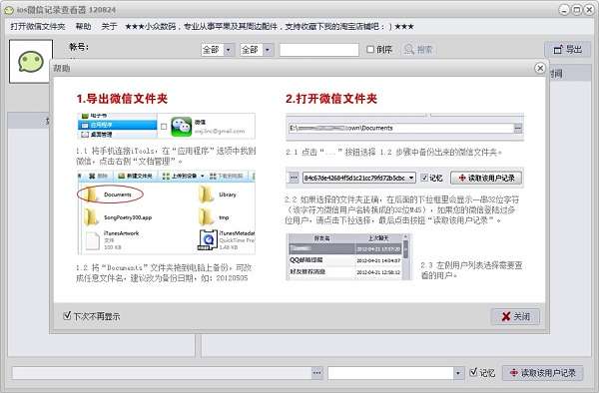Click the search text input field
Screen dimensions: 599x393
pyautogui.click(x=319, y=50)
